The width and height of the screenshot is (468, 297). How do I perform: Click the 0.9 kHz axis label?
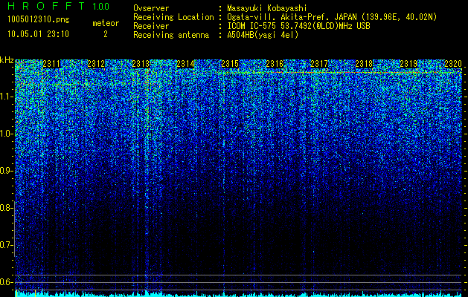pyautogui.click(x=6, y=170)
